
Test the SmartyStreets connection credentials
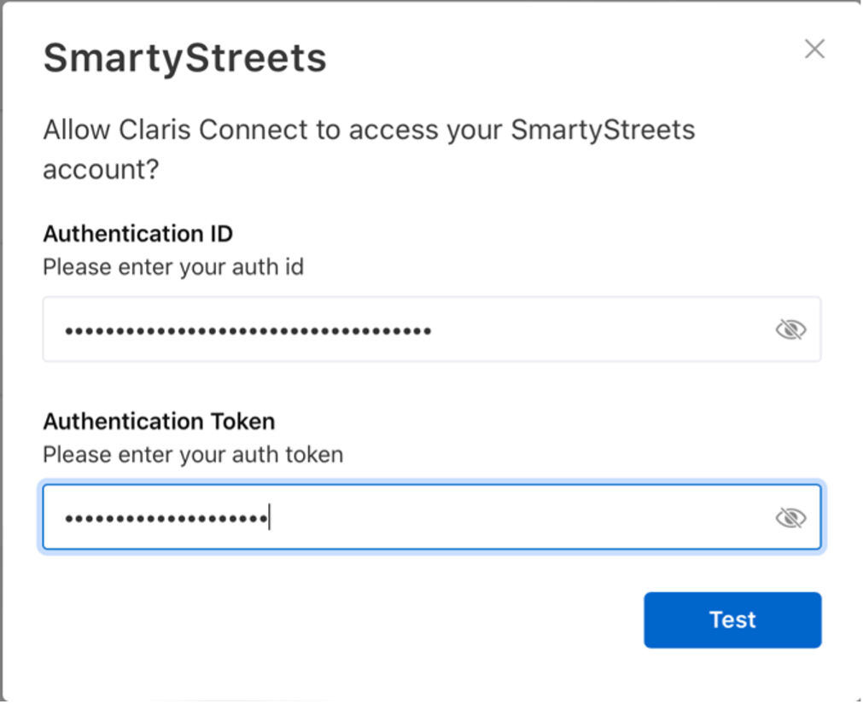pos(732,620)
